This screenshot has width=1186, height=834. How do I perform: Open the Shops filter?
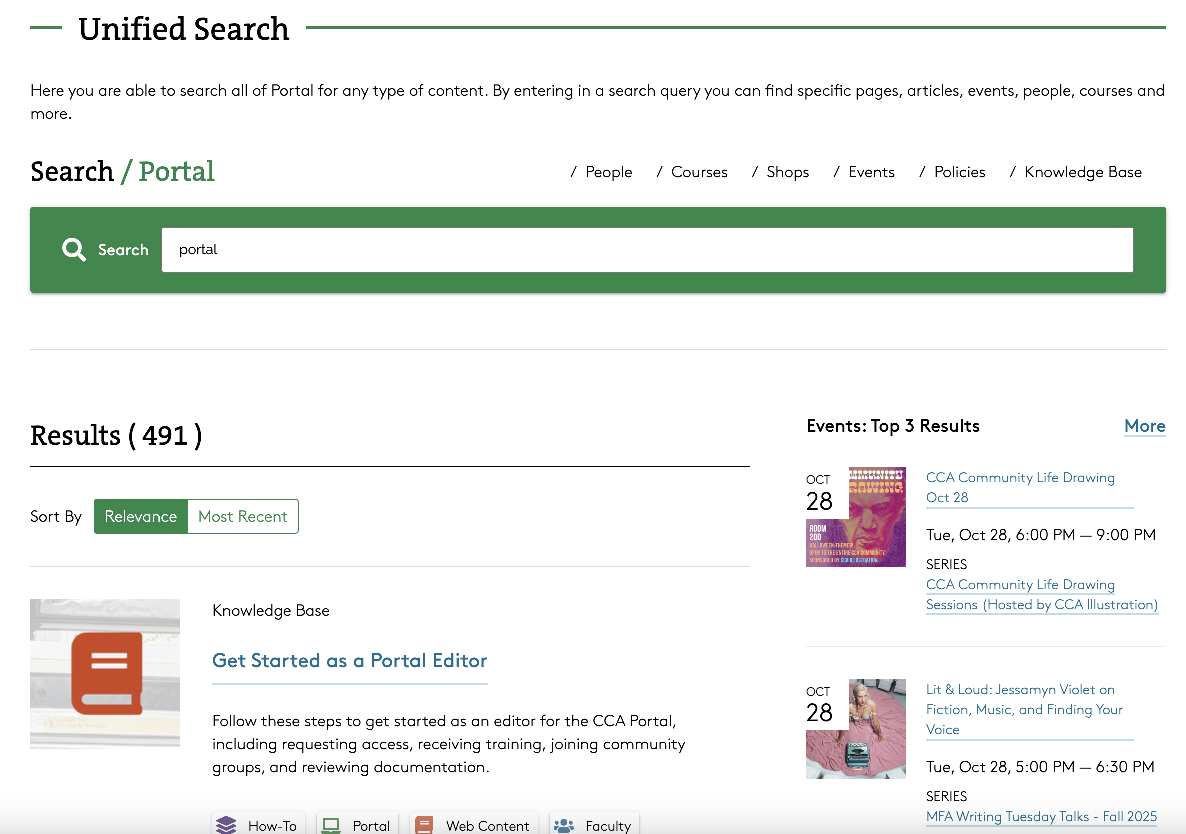tap(787, 172)
